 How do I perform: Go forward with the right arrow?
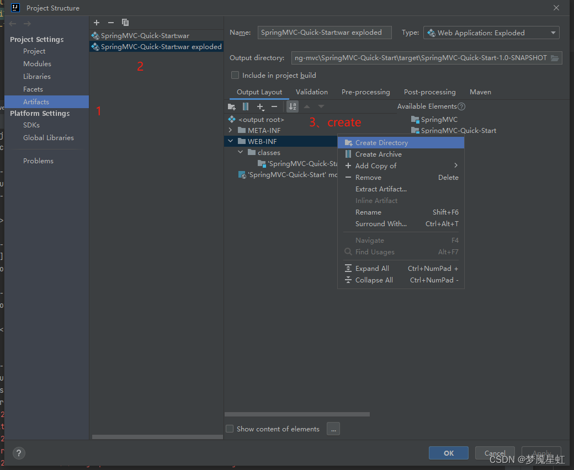point(27,24)
